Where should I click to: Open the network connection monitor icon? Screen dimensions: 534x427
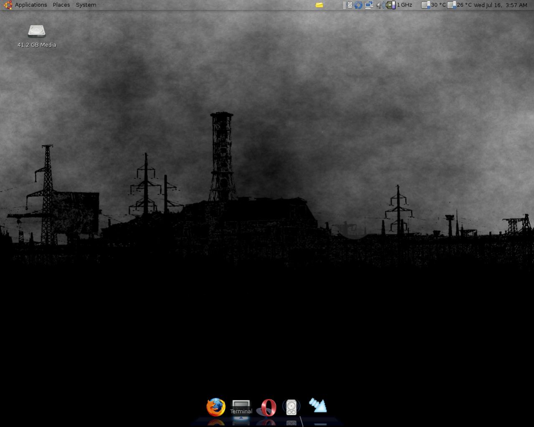click(369, 5)
